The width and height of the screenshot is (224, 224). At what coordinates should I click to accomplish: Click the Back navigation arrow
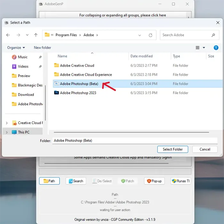click(8, 35)
